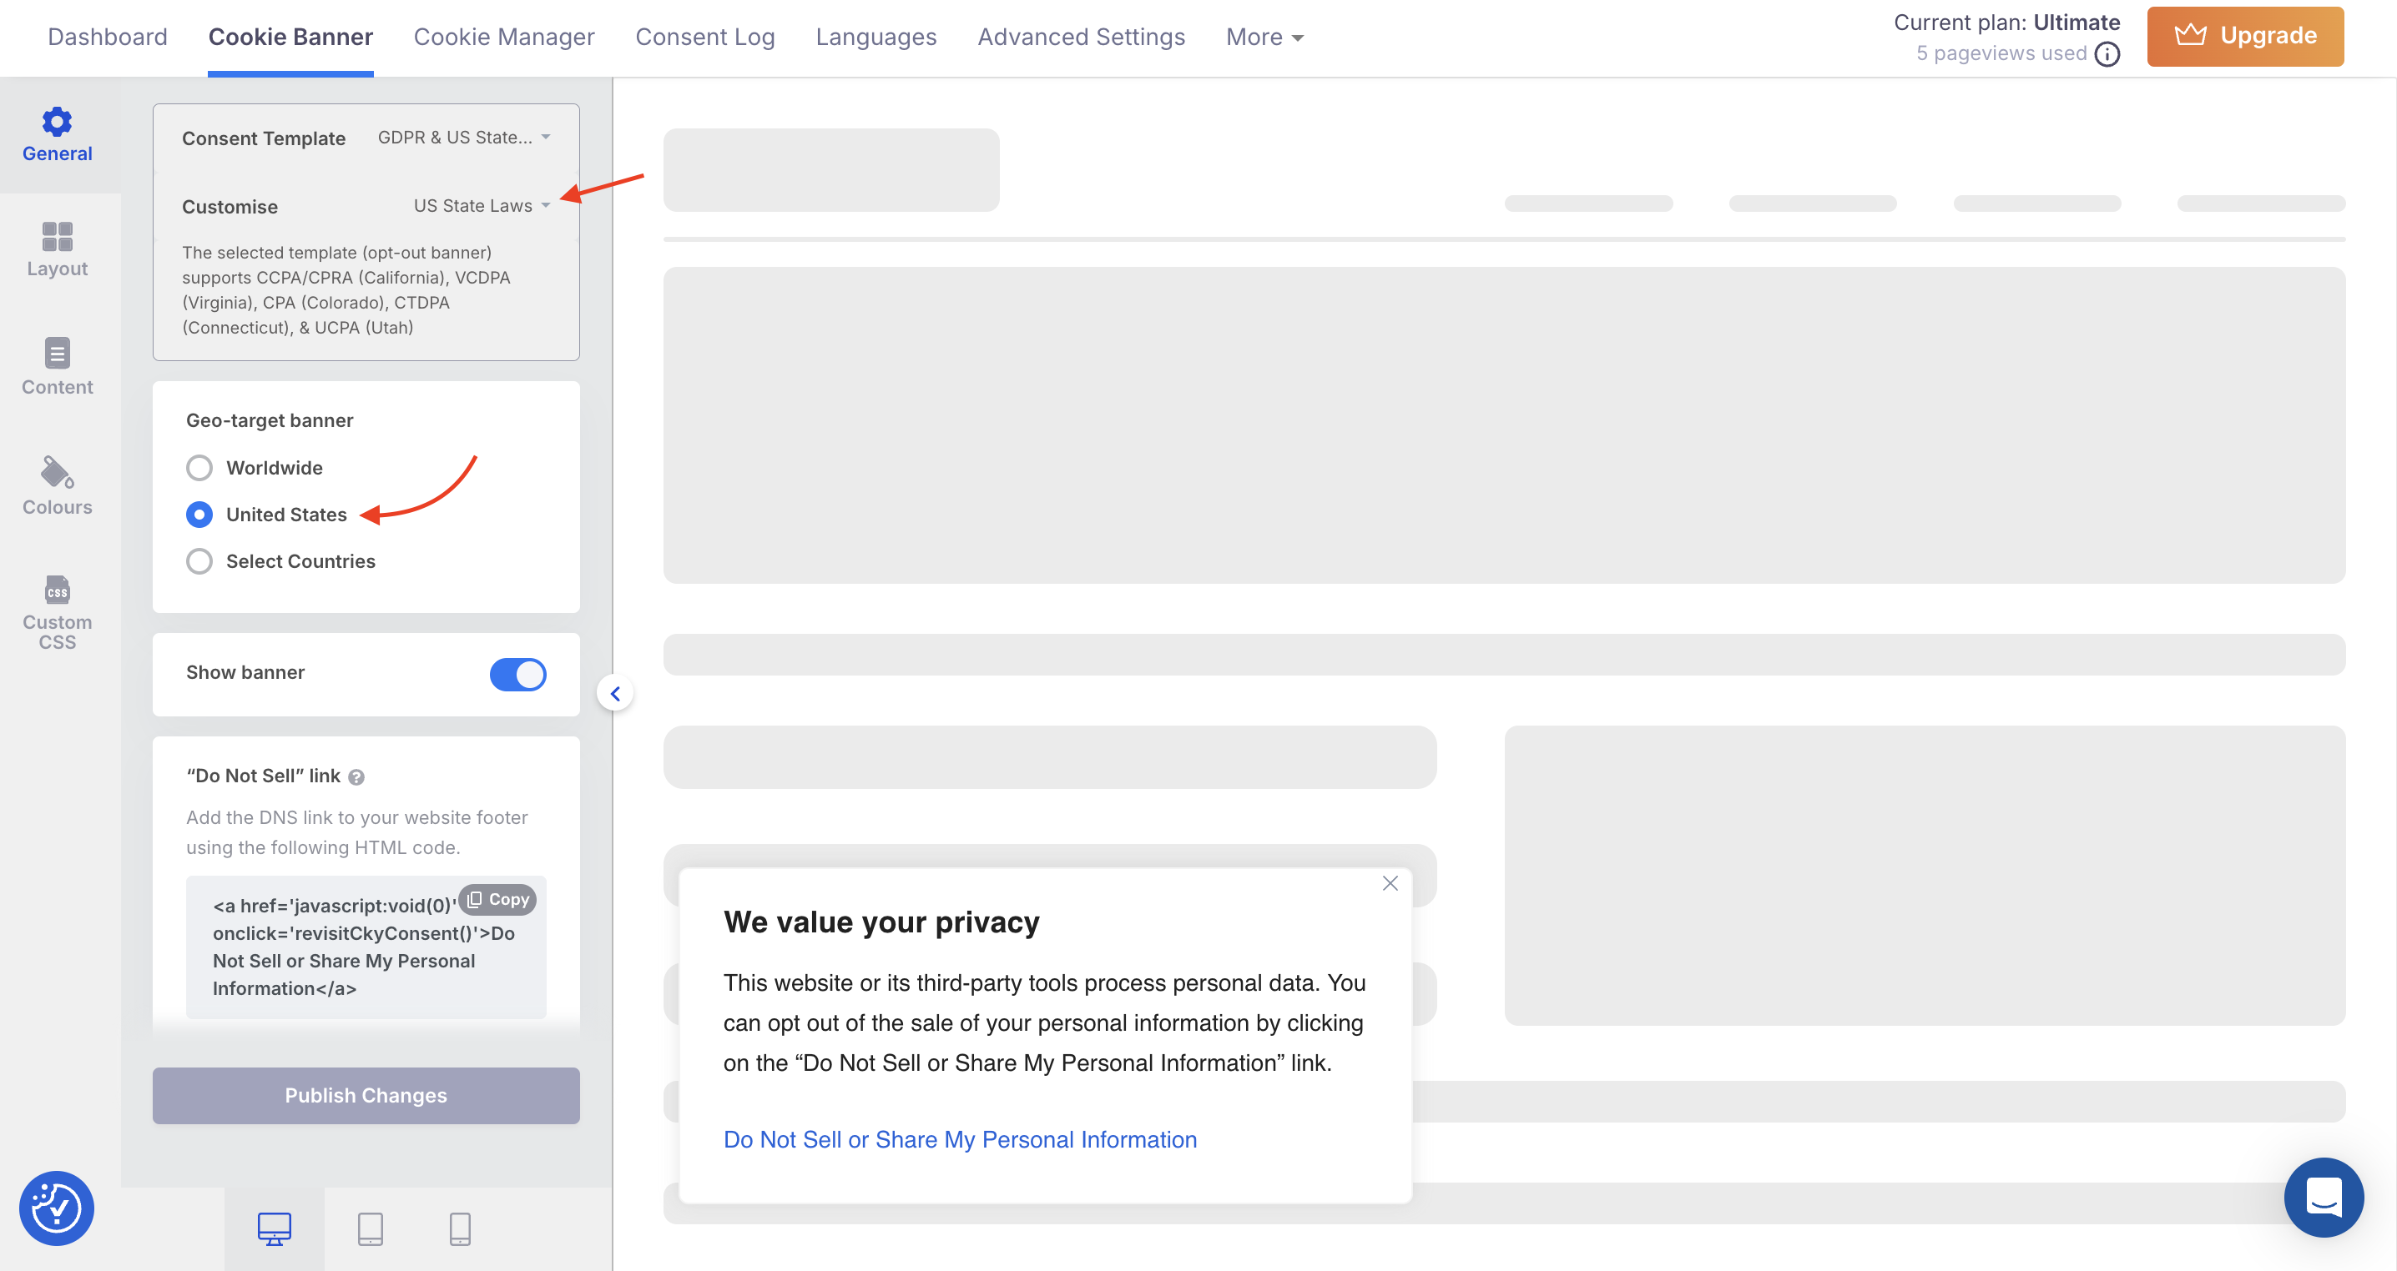Open the Content panel icon

pos(57,354)
